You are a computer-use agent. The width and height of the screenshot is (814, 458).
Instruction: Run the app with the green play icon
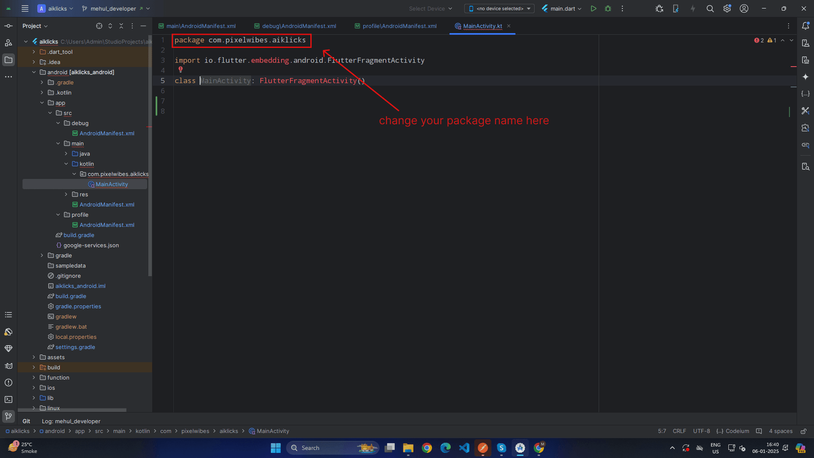[593, 9]
